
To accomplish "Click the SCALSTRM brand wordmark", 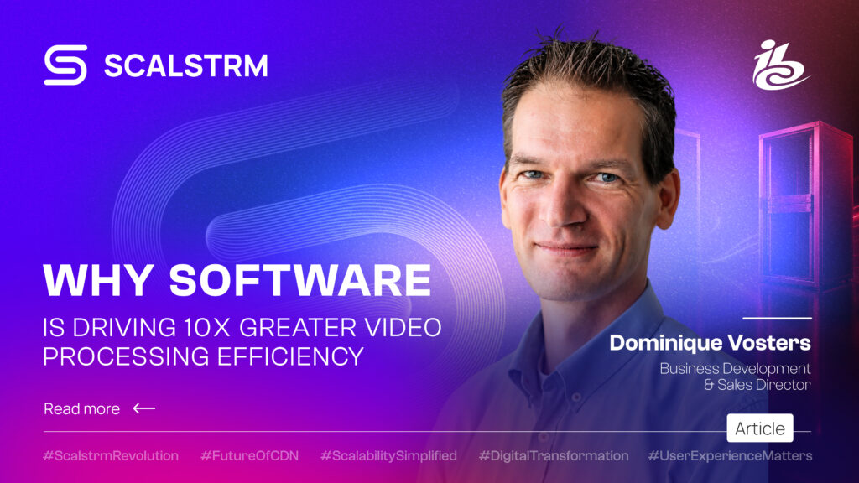I will [x=186, y=65].
